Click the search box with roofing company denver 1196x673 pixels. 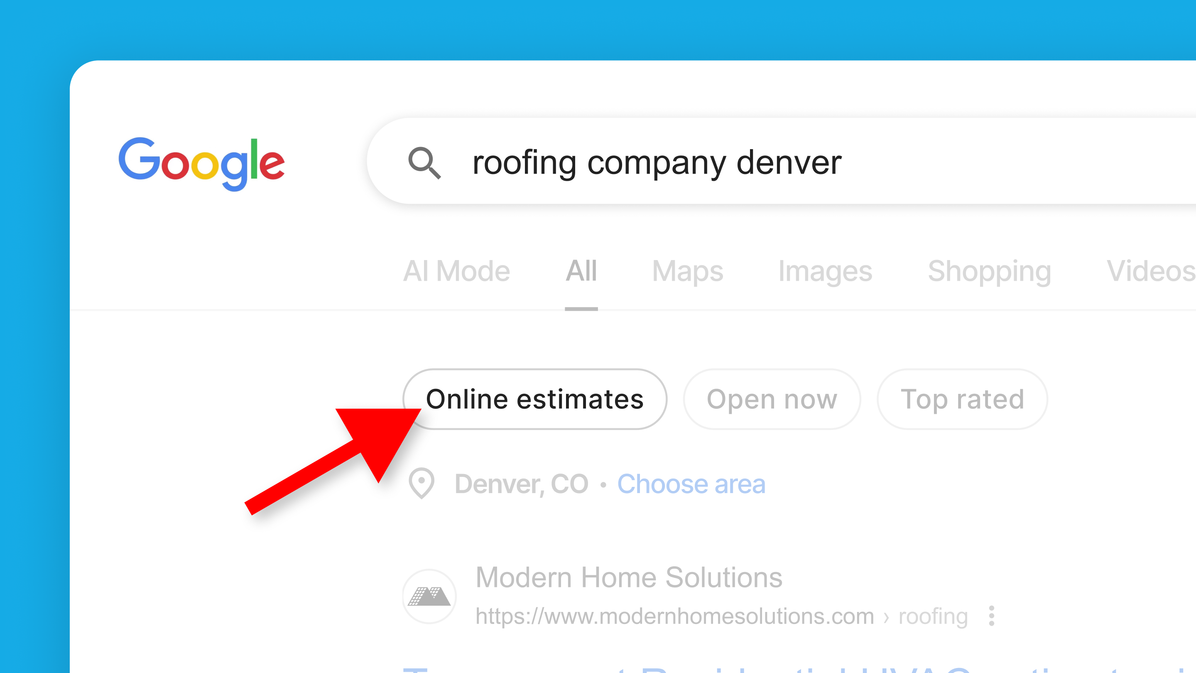[782, 161]
